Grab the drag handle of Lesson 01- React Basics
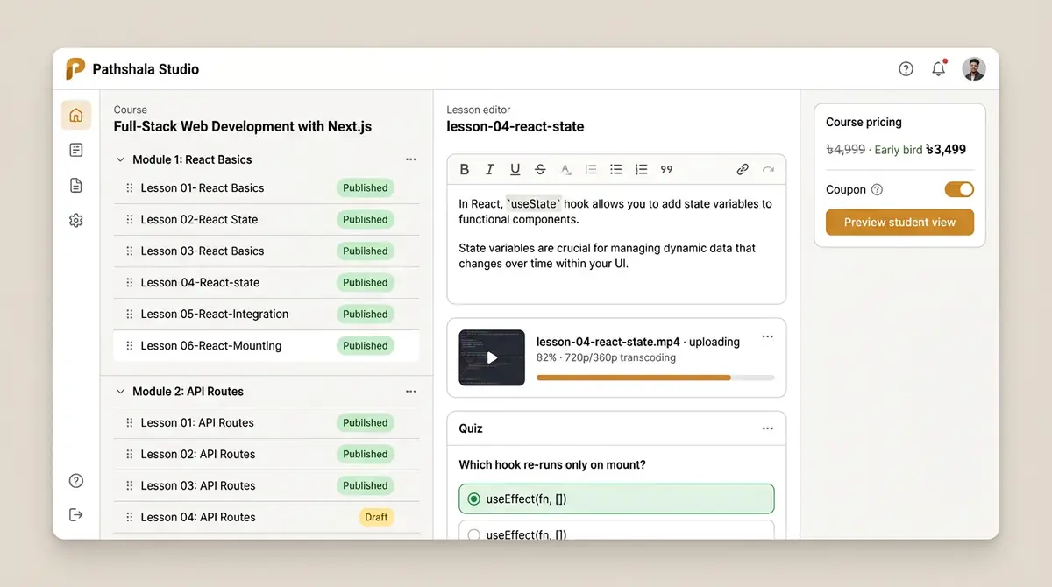 click(x=130, y=187)
